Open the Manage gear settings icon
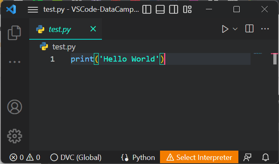 (15, 135)
